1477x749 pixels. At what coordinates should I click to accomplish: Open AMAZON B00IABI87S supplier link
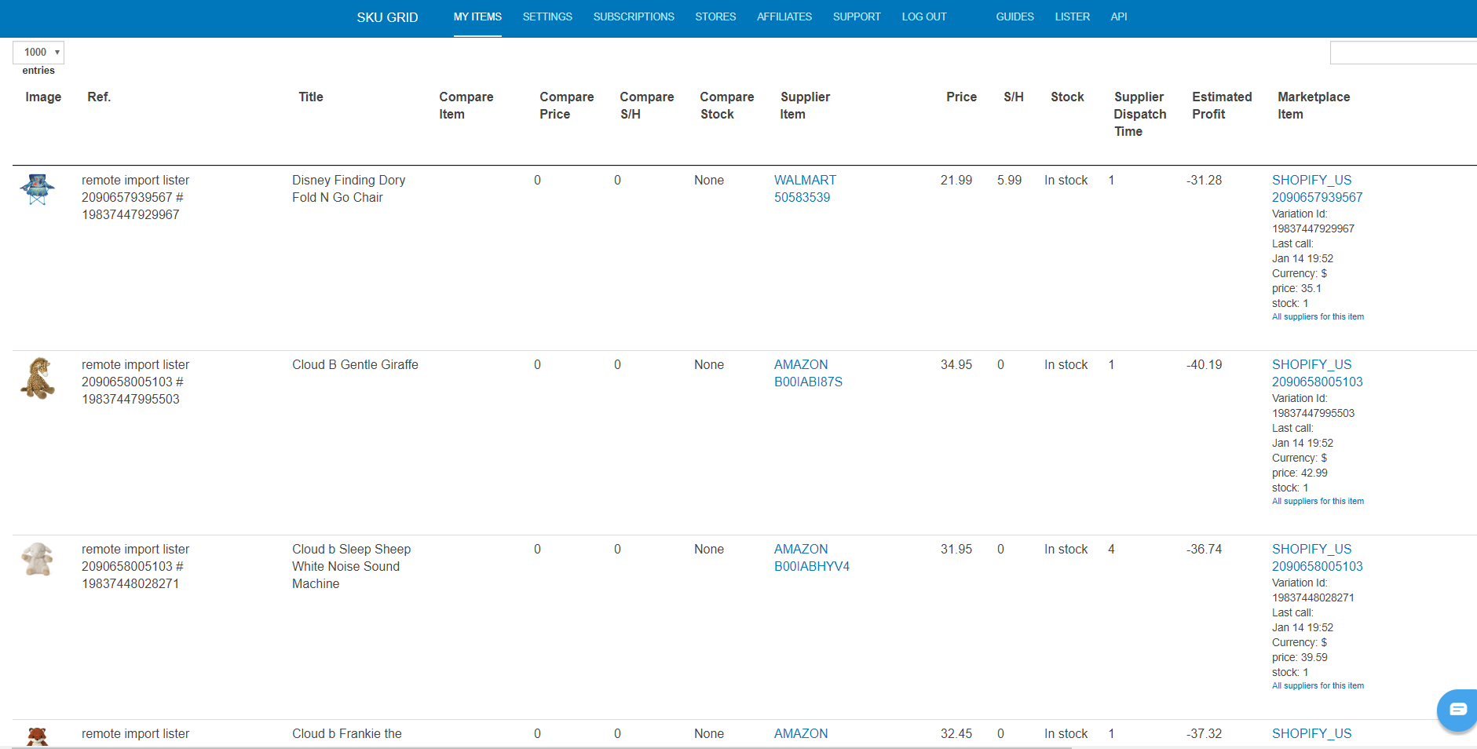(x=808, y=373)
